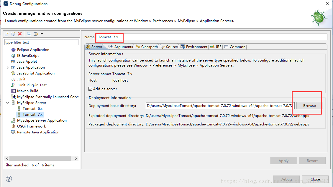Select Maven Build in the tree
The width and height of the screenshot is (333, 187).
pos(28,91)
